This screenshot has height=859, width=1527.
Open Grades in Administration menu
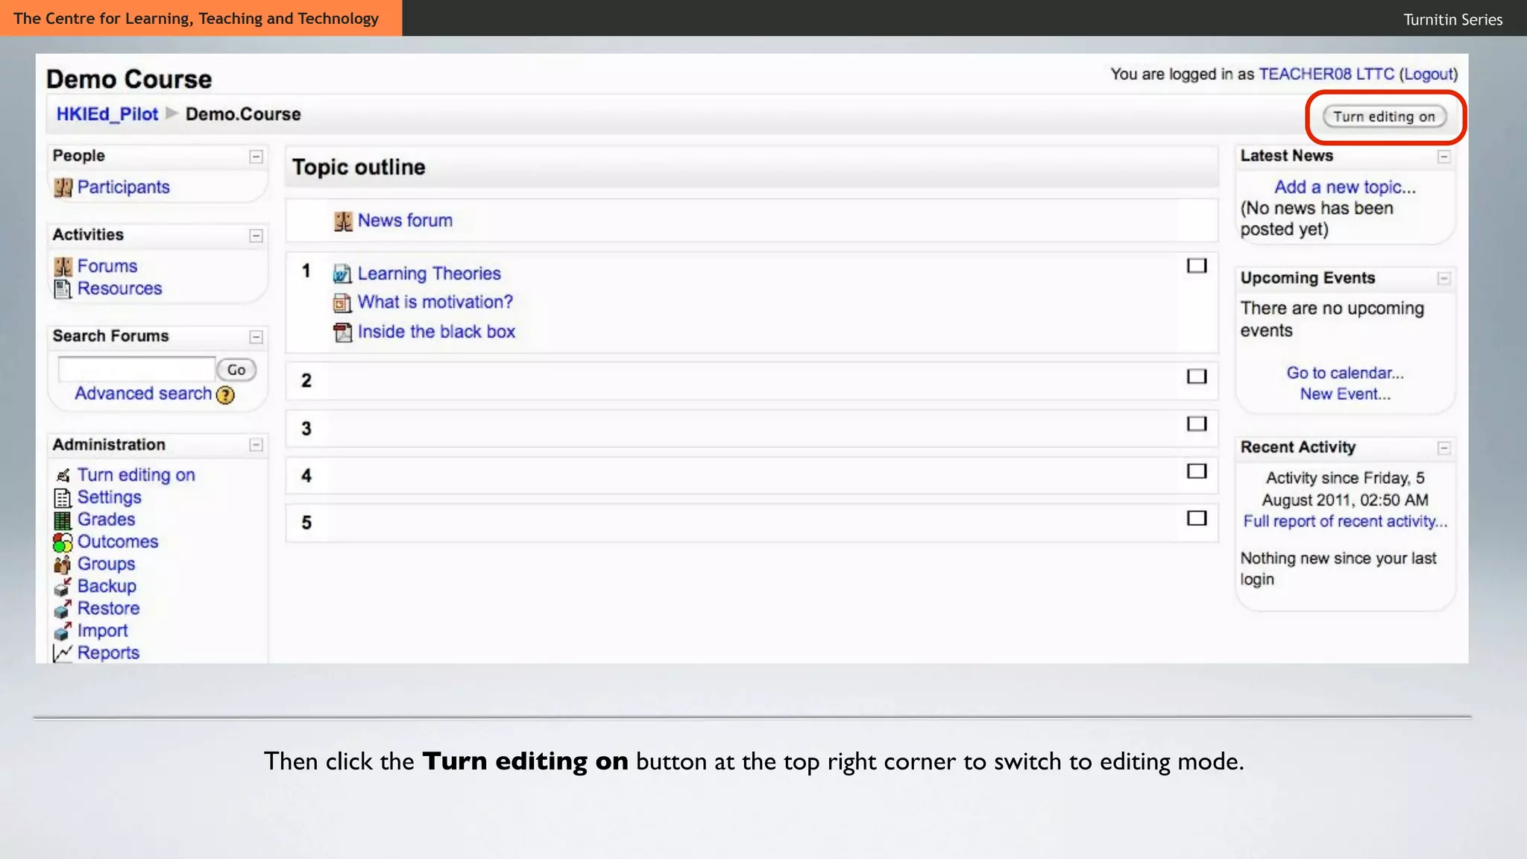[x=107, y=520]
